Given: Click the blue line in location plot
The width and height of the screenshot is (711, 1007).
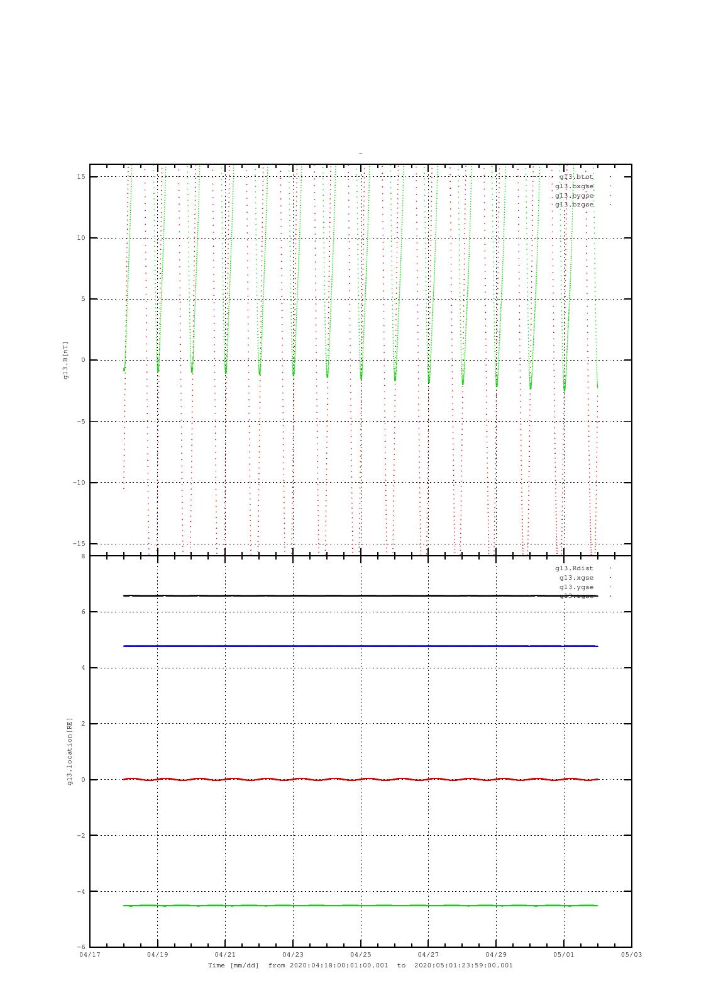Looking at the screenshot, I should (x=360, y=646).
